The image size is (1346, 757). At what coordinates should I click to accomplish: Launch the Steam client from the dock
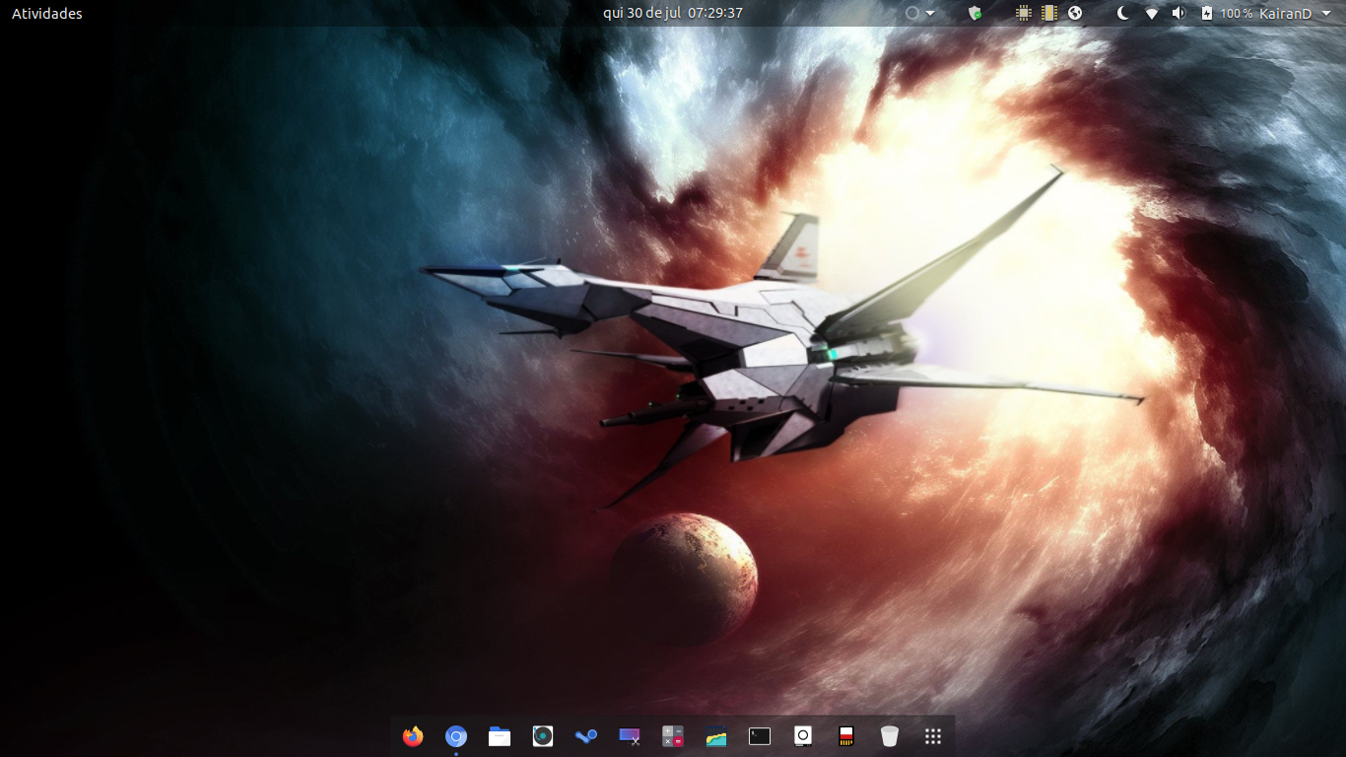click(x=586, y=736)
